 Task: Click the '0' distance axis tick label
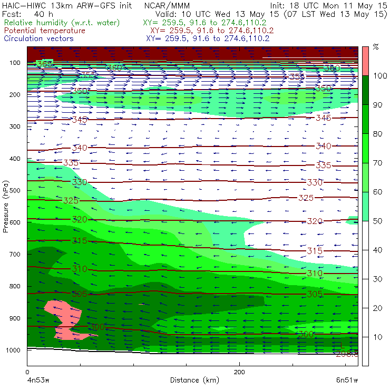[27, 372]
